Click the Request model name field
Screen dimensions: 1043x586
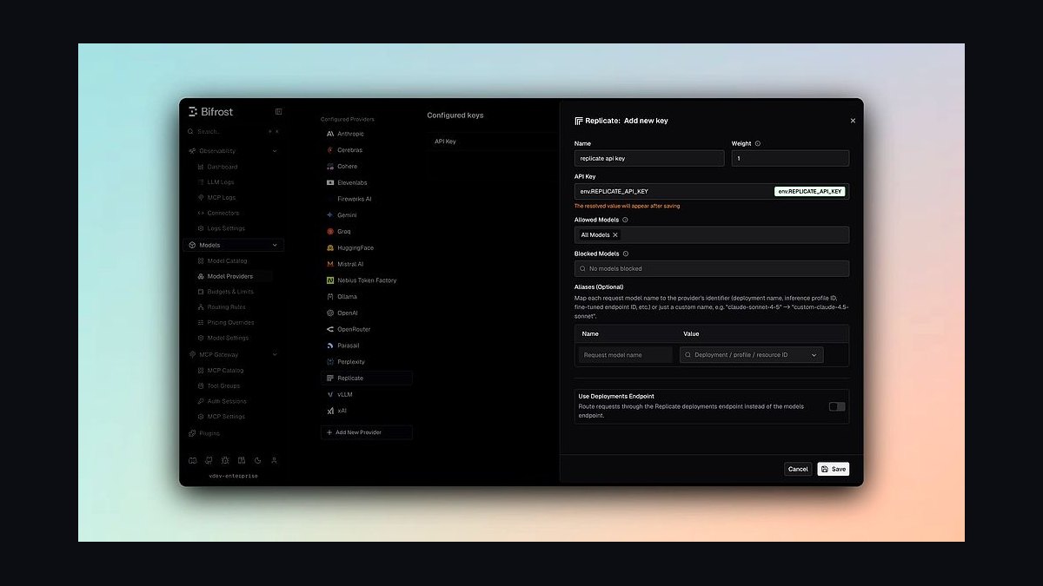tap(626, 355)
